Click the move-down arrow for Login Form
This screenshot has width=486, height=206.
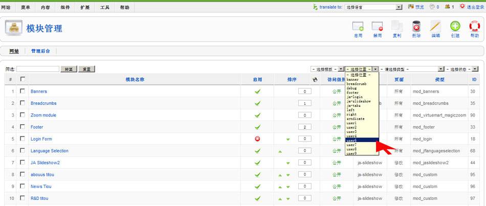[x=288, y=140]
